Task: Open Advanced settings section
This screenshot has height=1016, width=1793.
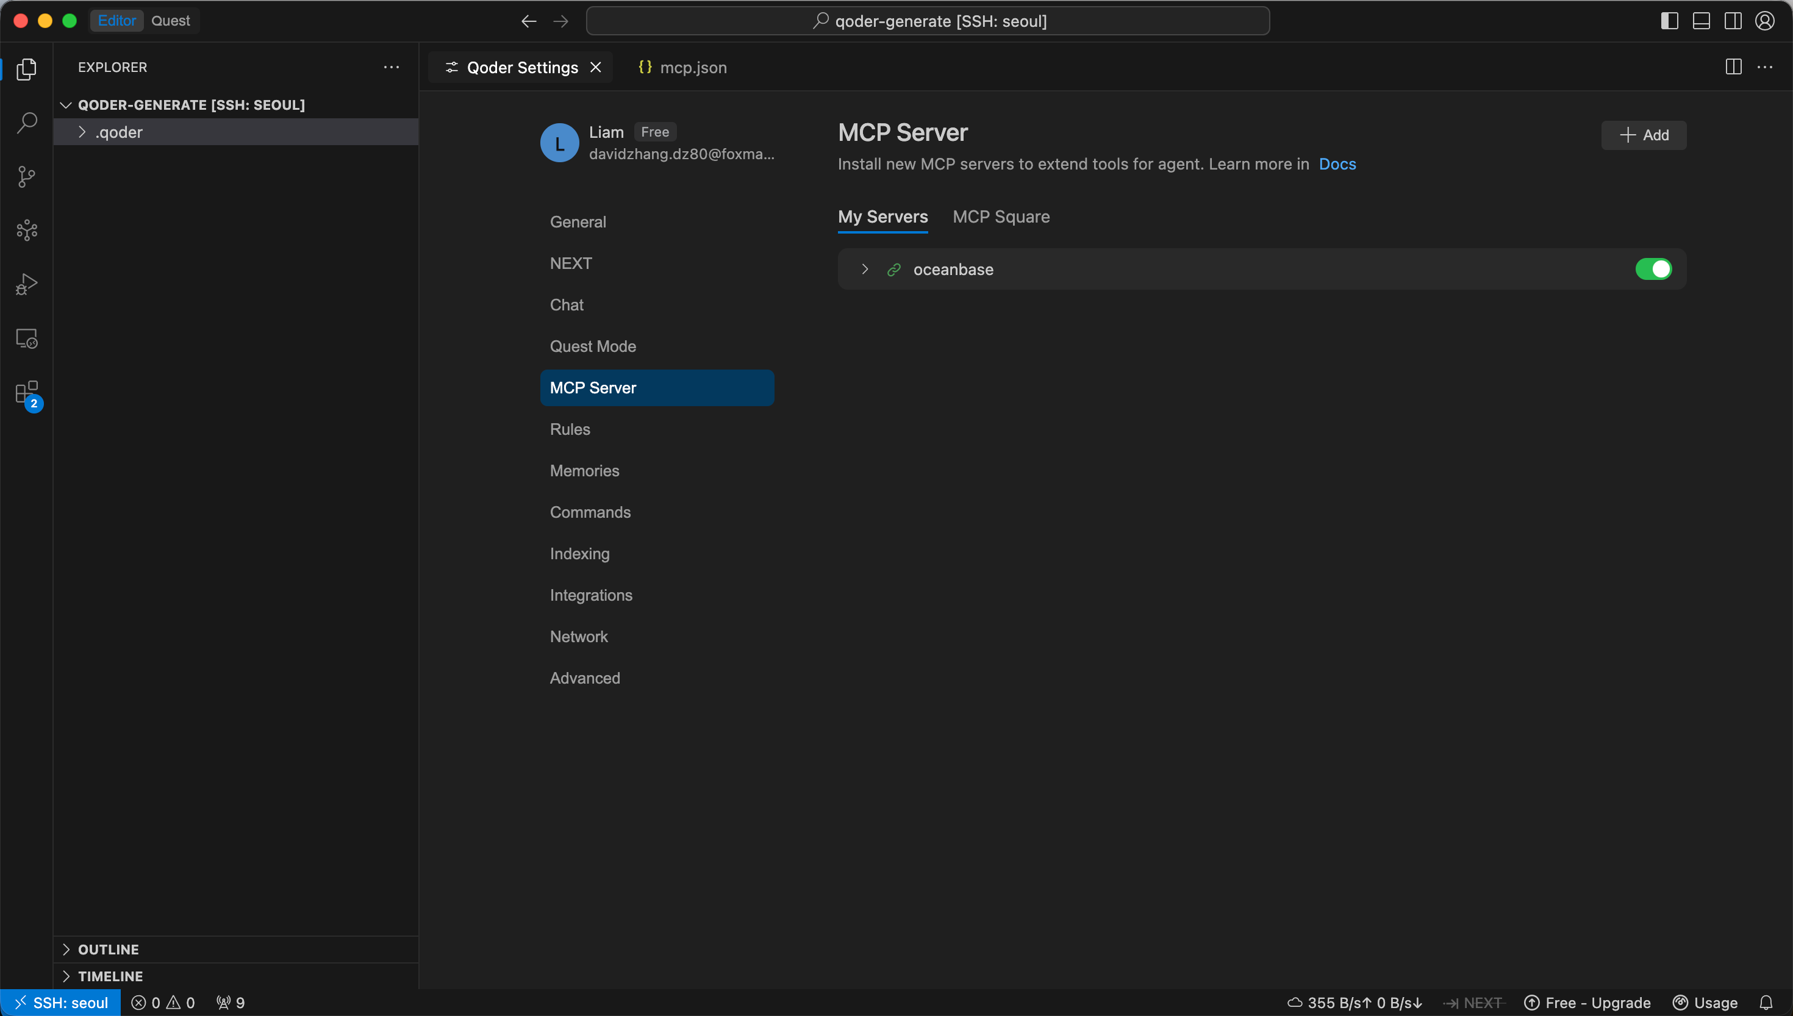Action: tap(656, 678)
